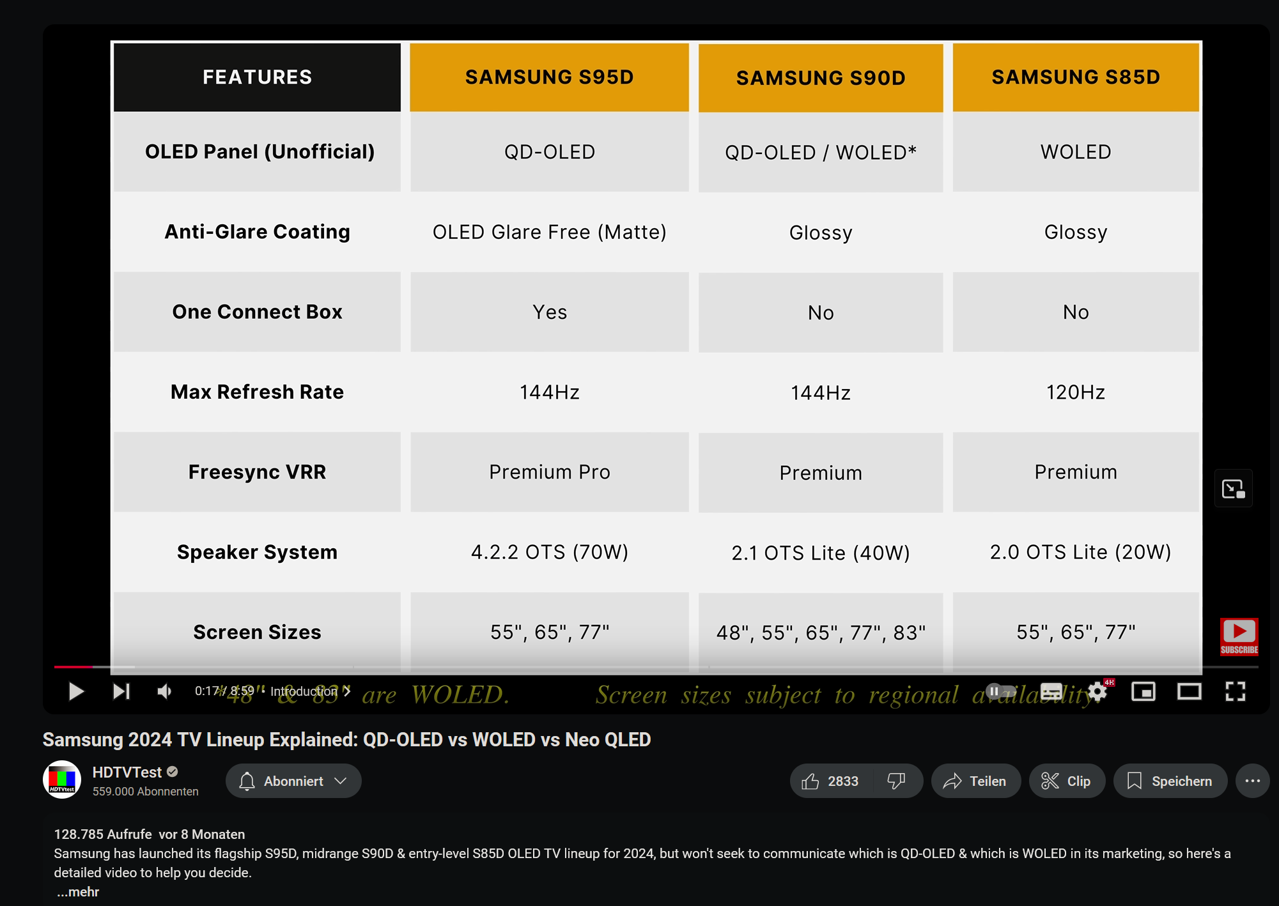Switch to theater mode
The image size is (1279, 906).
coord(1190,691)
